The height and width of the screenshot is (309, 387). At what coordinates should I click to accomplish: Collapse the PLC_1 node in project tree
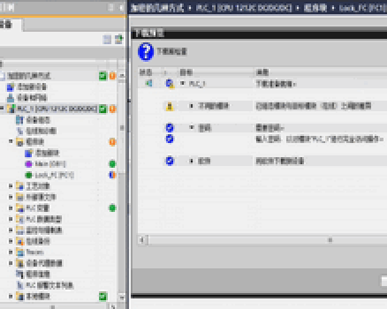tap(3, 109)
